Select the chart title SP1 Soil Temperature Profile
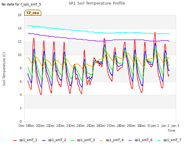This screenshot has height=146, width=194. coord(97,3)
